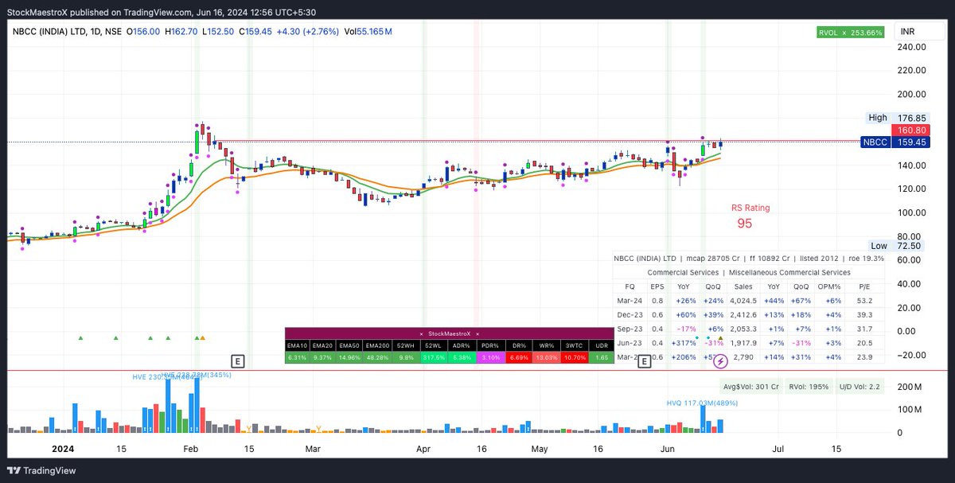The image size is (955, 483).
Task: Click the May label on time axis
Action: click(x=540, y=448)
